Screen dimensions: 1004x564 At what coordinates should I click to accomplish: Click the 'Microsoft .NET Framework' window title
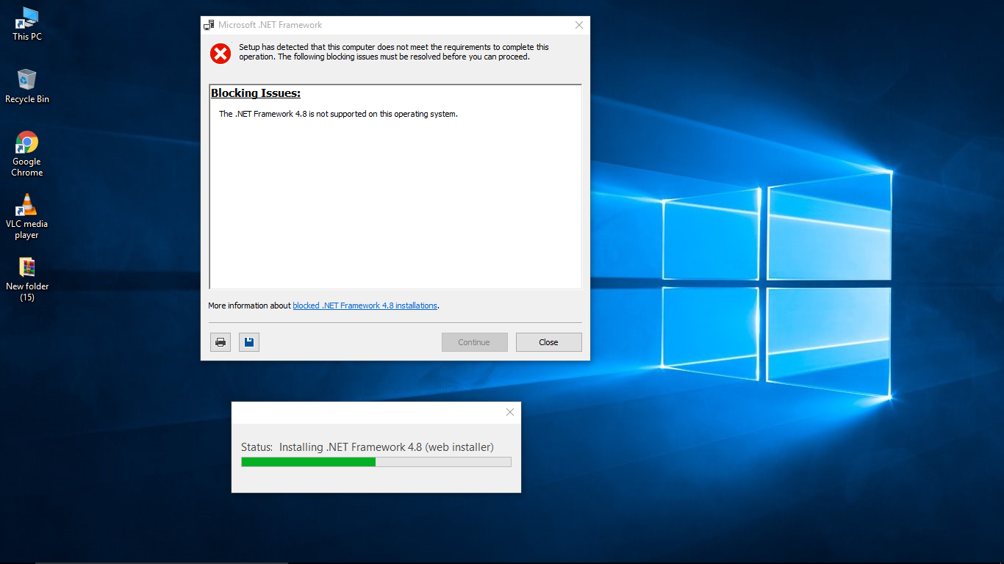pyautogui.click(x=270, y=25)
